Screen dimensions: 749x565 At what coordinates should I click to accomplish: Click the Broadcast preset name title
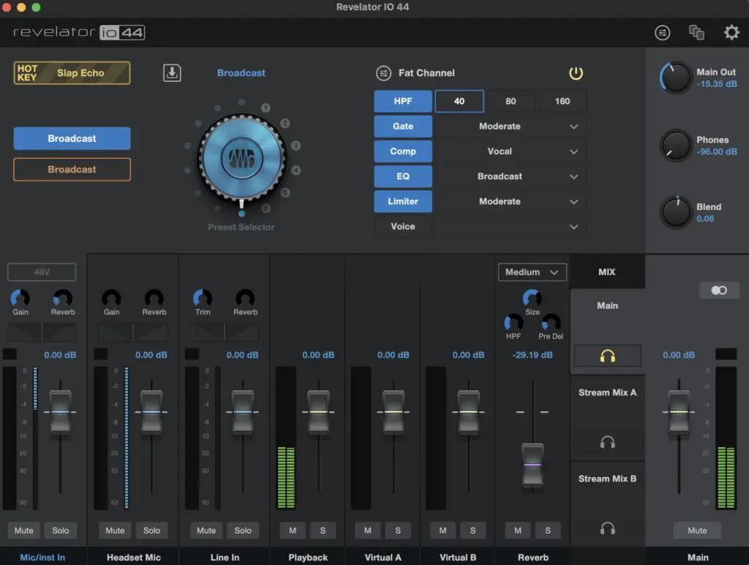pos(241,72)
